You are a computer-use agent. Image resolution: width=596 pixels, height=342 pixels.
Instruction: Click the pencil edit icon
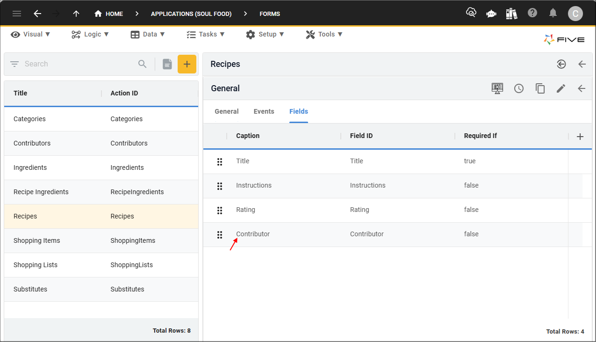pos(561,88)
